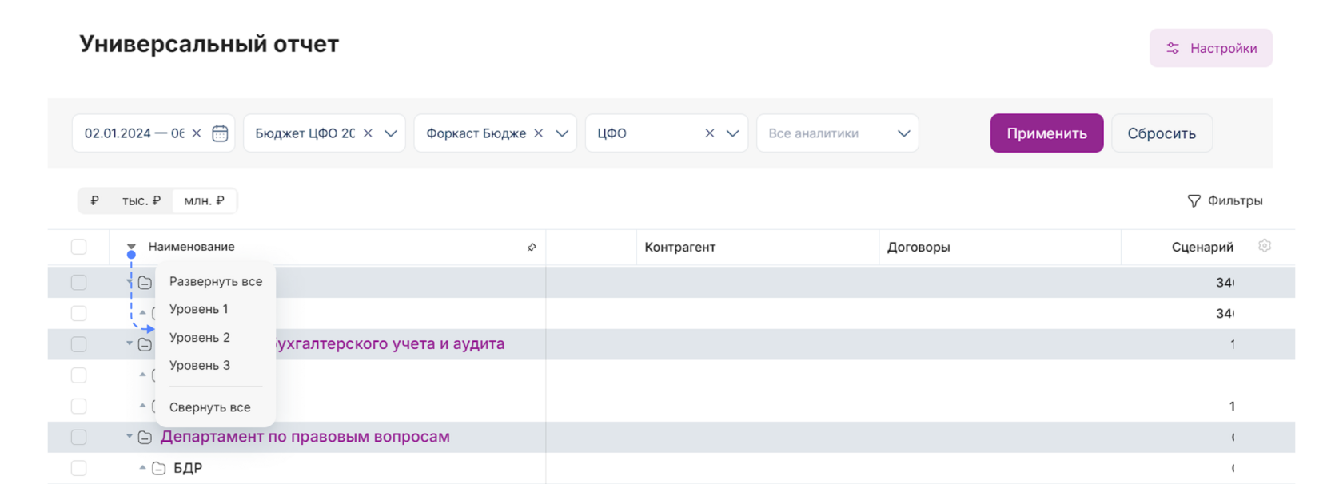
Task: Collapse the Департамент по правовым вопросам row
Action: pos(130,437)
